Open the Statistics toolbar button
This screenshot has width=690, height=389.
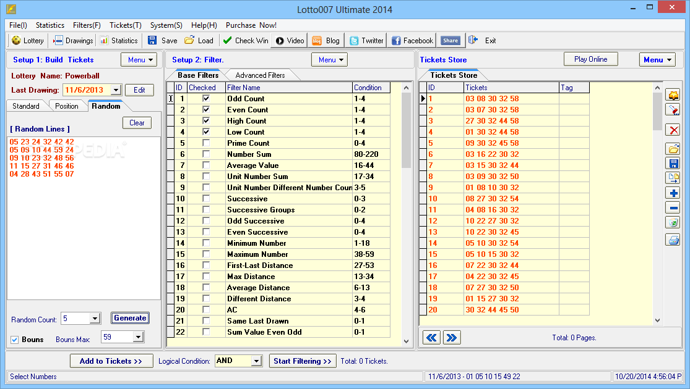(x=119, y=40)
